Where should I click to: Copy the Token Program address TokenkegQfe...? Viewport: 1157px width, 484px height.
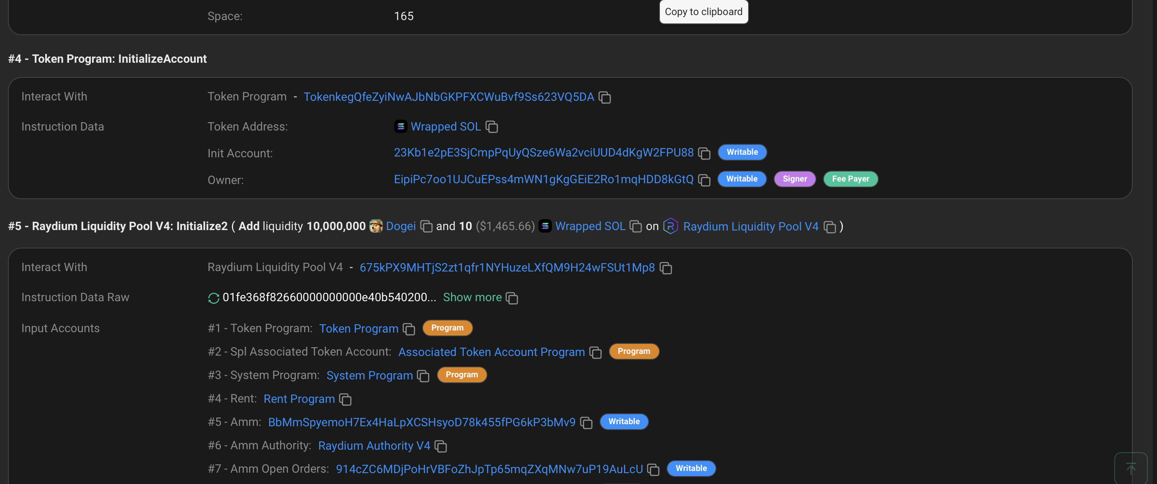coord(605,97)
